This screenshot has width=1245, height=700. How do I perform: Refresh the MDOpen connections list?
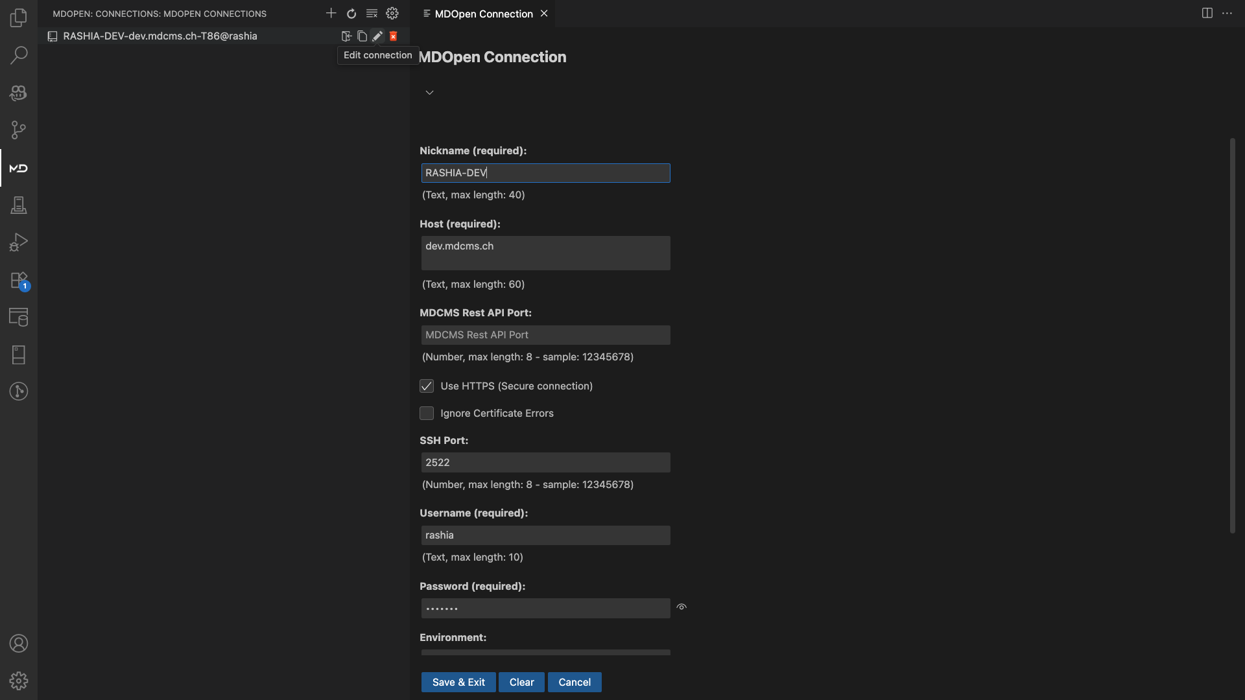(x=351, y=13)
